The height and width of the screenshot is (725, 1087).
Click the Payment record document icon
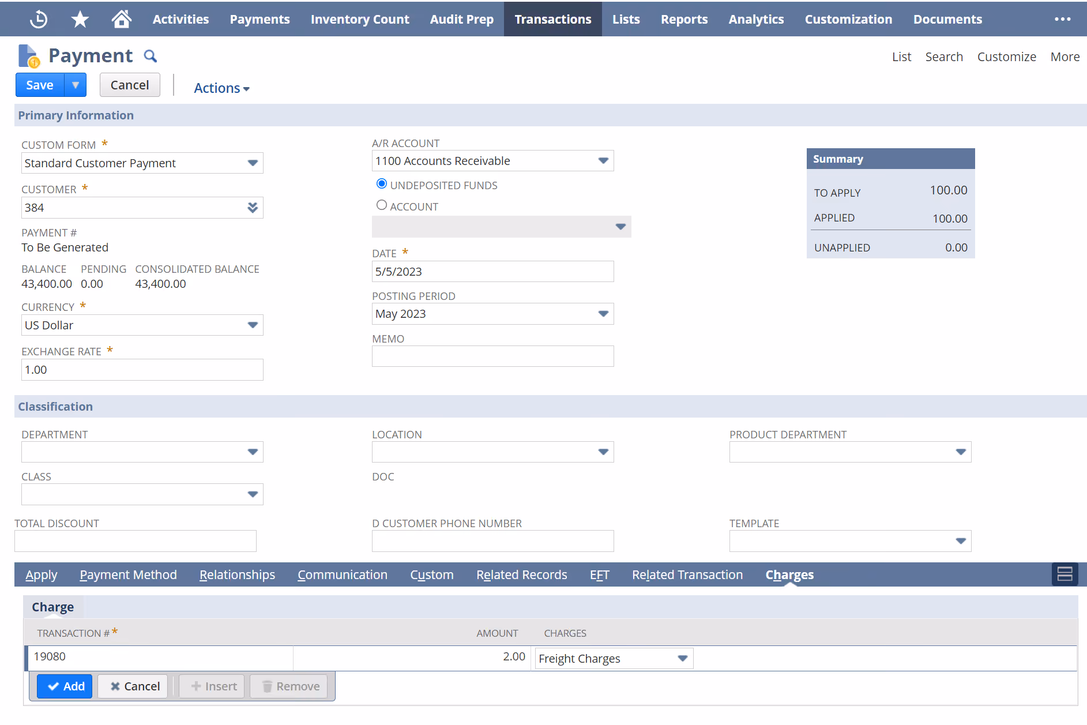[x=28, y=56]
